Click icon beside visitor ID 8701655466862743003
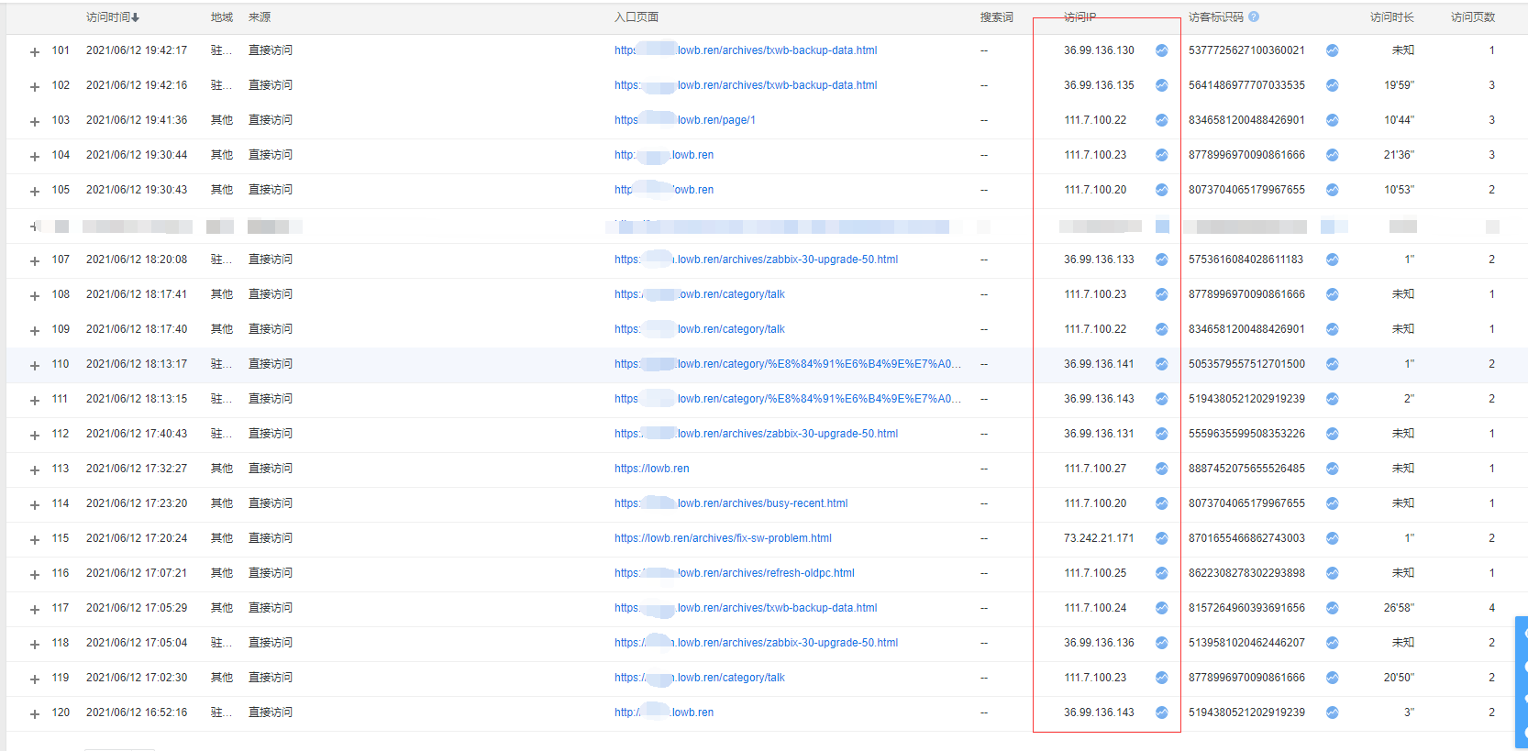 pyautogui.click(x=1332, y=538)
